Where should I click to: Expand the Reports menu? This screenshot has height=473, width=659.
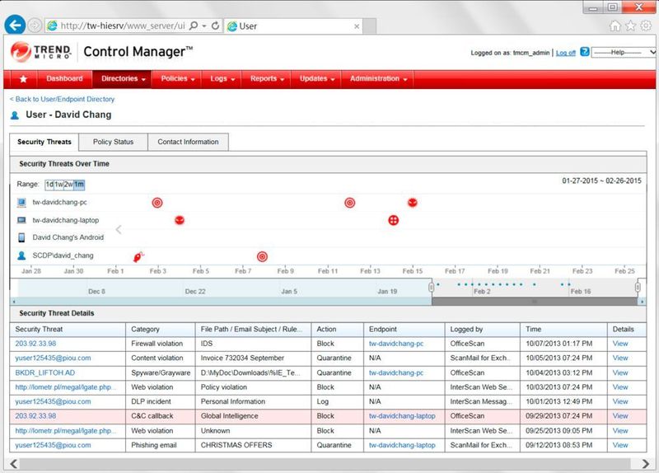[x=267, y=79]
